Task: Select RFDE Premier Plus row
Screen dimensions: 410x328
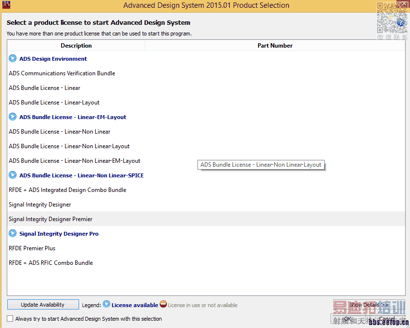Action: click(x=206, y=248)
